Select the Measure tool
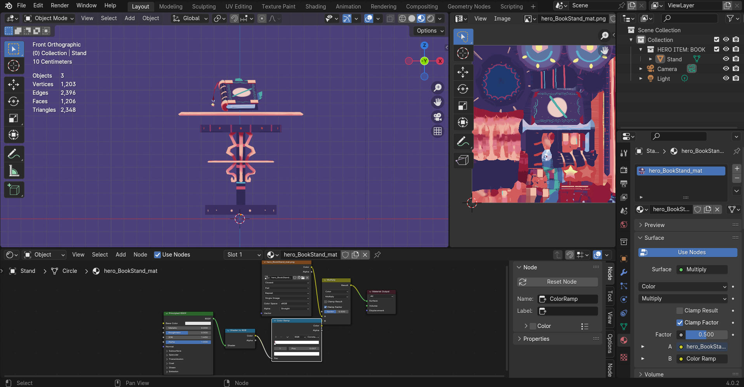This screenshot has height=387, width=744. pyautogui.click(x=14, y=171)
